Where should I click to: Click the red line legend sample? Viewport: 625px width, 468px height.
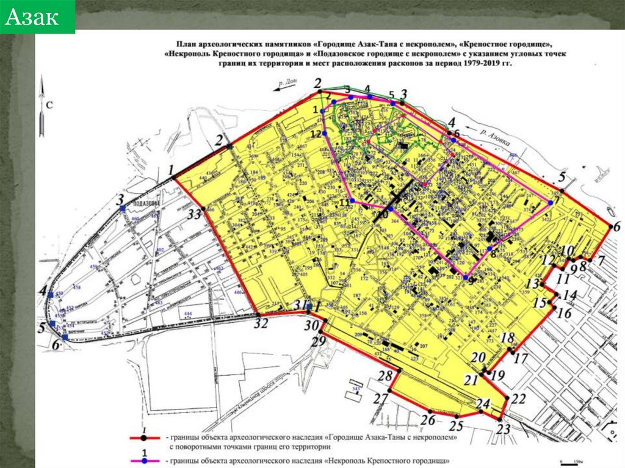point(145,437)
